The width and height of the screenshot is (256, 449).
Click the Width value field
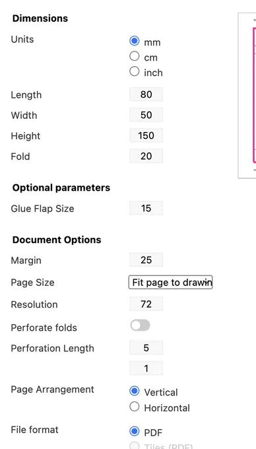pyautogui.click(x=146, y=115)
